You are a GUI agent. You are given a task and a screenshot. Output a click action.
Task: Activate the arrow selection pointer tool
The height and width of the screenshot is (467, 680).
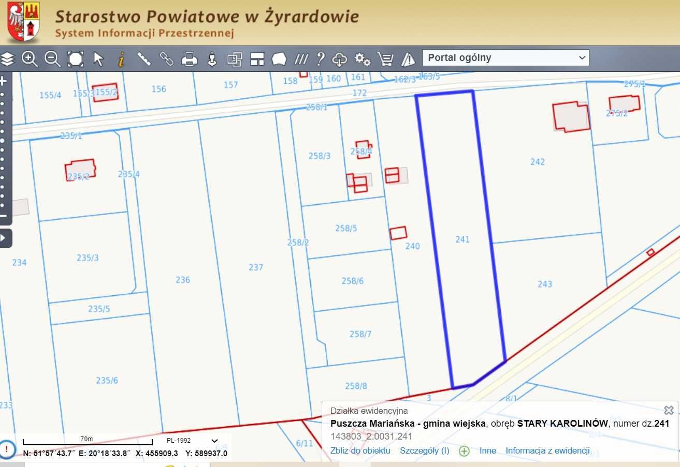[x=98, y=58]
